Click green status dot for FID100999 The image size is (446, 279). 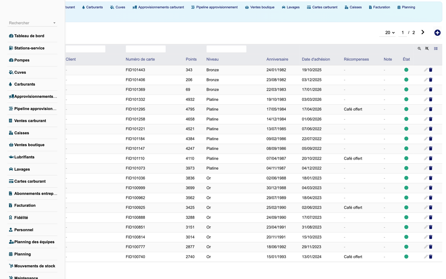tap(406, 188)
